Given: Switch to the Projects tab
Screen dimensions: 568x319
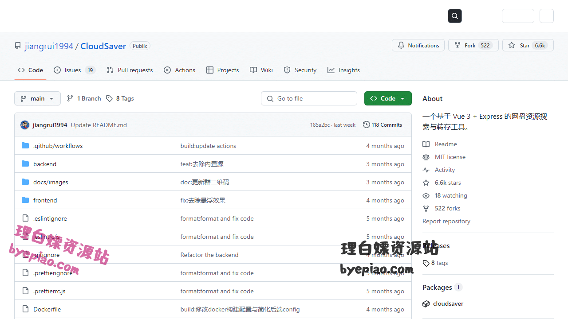Looking at the screenshot, I should click(222, 70).
